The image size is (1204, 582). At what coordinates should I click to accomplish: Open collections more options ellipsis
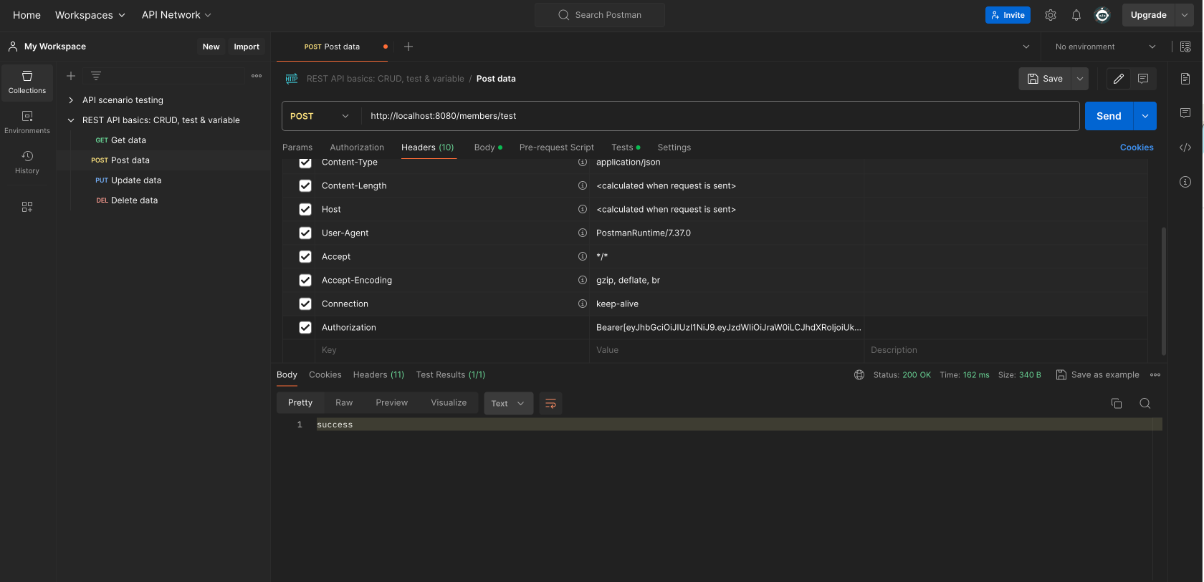257,76
